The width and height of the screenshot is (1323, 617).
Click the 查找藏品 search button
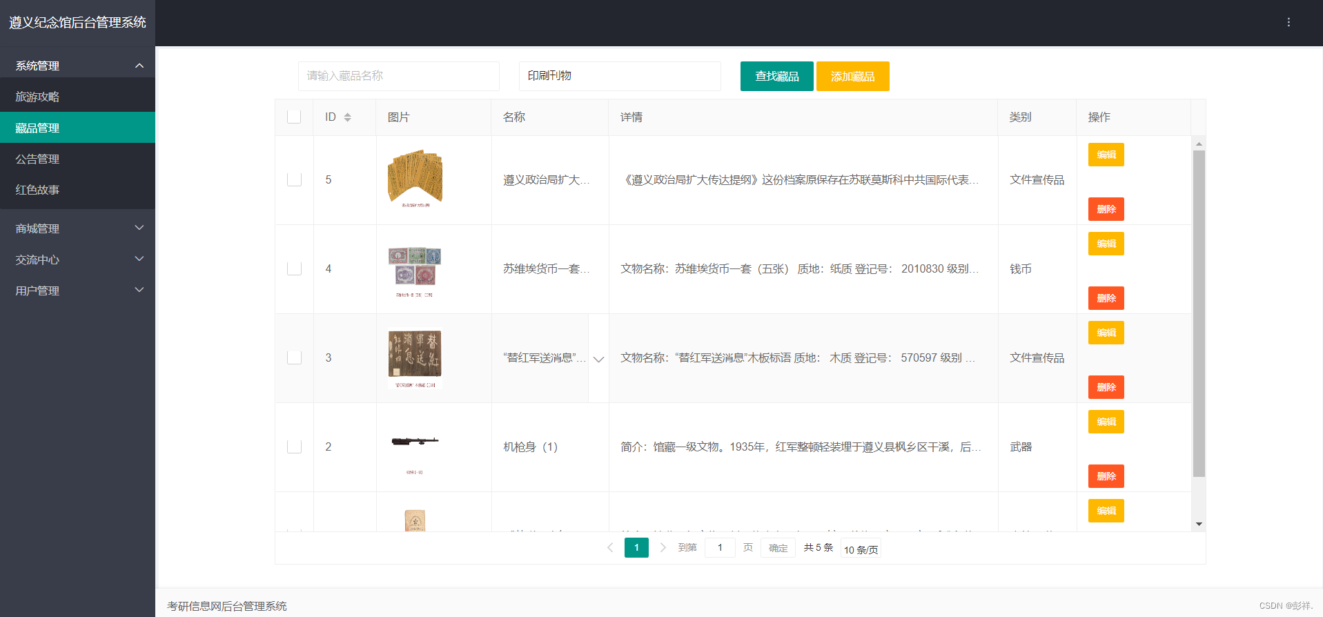click(x=777, y=76)
